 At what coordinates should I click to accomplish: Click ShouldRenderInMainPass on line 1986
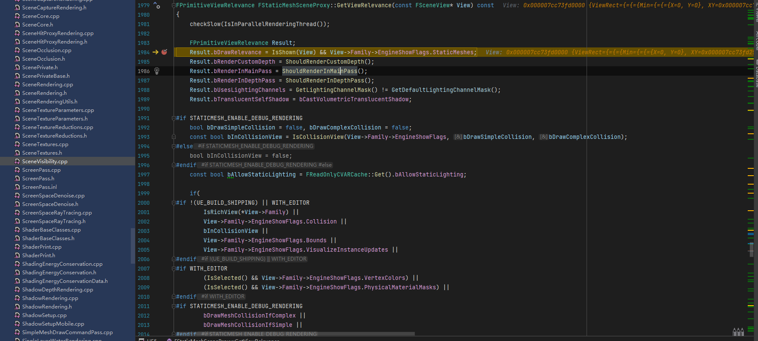pos(319,71)
